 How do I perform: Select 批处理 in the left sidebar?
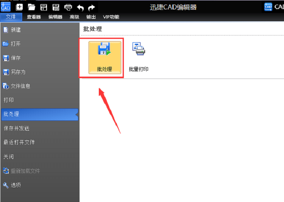pos(40,114)
